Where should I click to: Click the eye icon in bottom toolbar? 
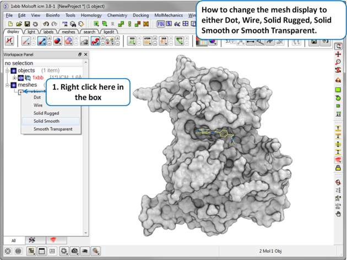85,251
